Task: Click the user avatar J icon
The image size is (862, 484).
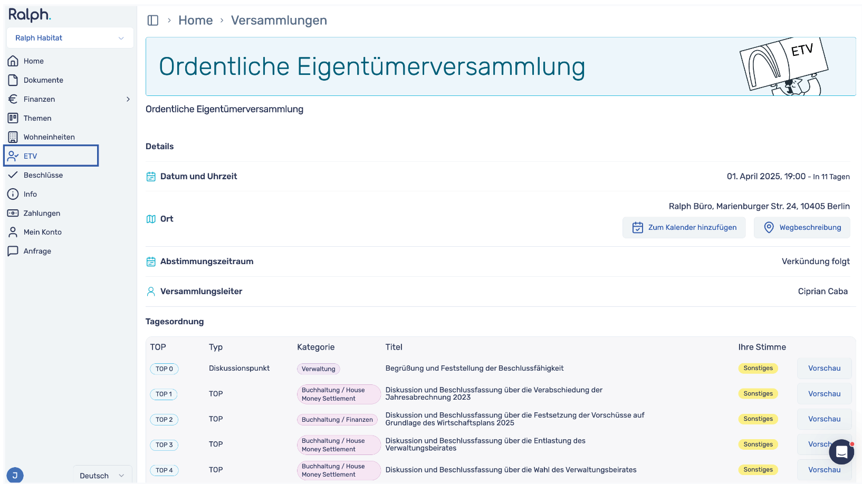Action: tap(15, 476)
